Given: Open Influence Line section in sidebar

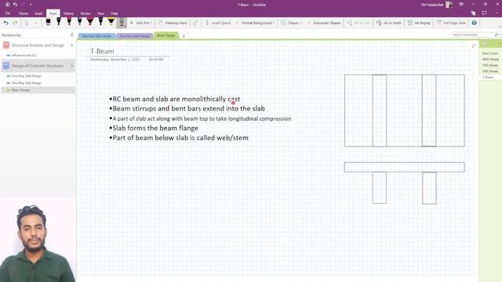Looking at the screenshot, I should (x=24, y=56).
